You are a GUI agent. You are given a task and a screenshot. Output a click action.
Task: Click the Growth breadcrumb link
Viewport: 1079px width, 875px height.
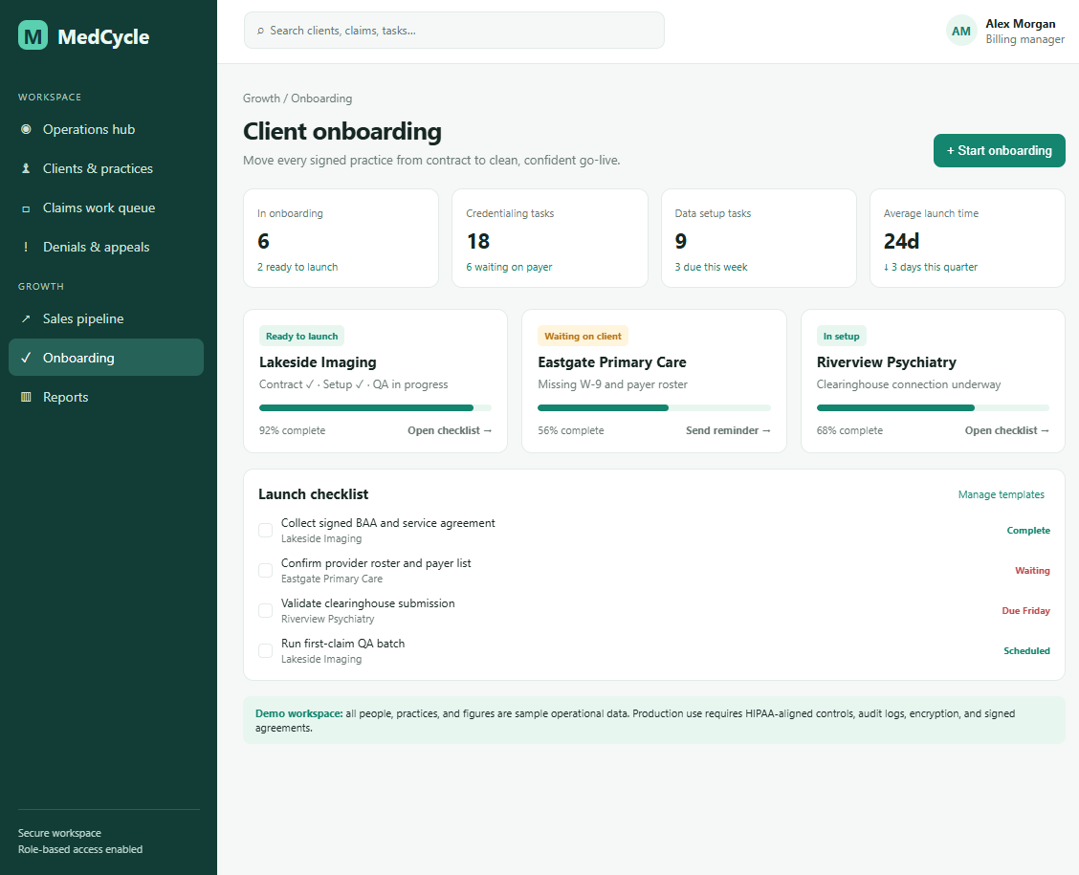(261, 98)
